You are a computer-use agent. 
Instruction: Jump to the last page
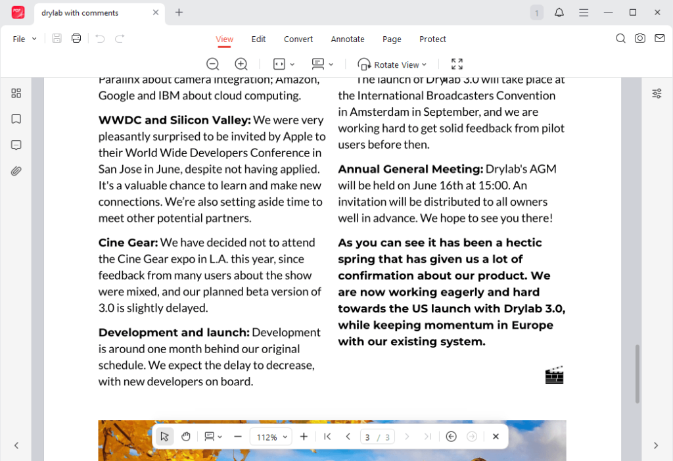click(x=428, y=436)
